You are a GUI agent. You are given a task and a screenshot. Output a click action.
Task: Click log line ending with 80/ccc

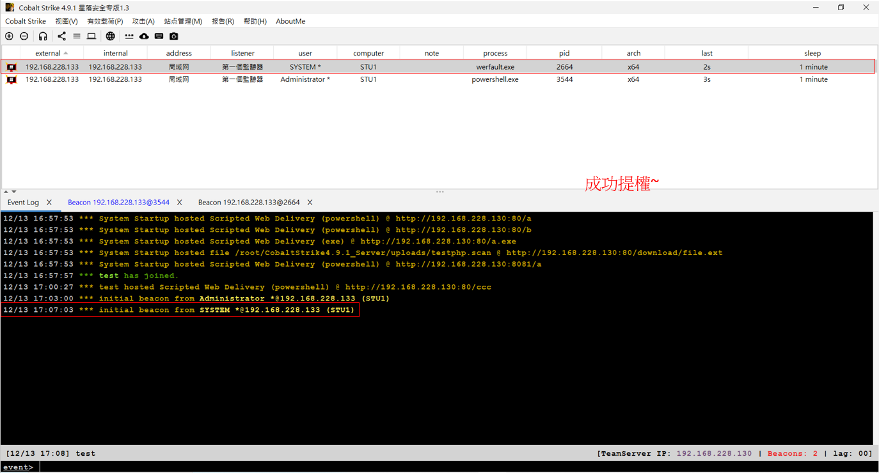click(x=248, y=288)
